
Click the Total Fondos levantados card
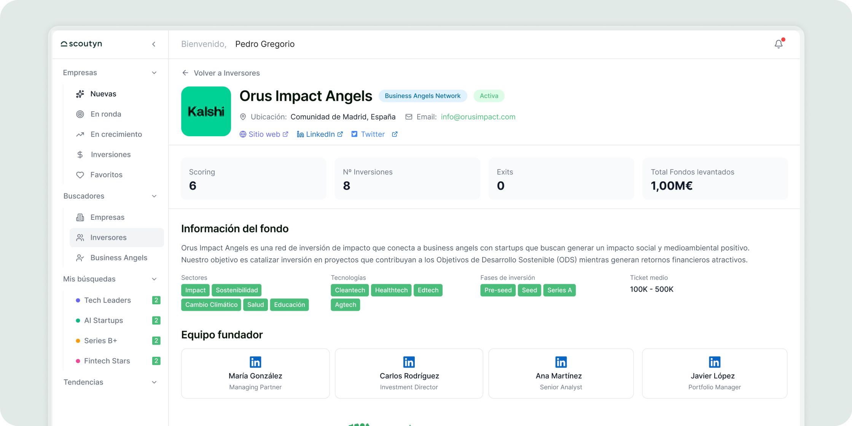coord(715,179)
